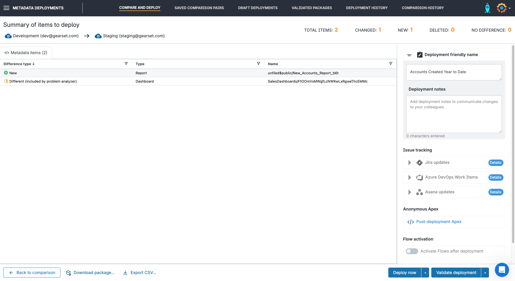Collapse the Deployment friendly name panel

tap(409, 55)
